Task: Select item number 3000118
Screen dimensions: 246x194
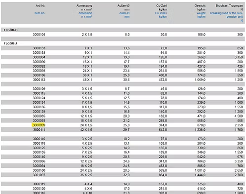Action: coord(39,143)
